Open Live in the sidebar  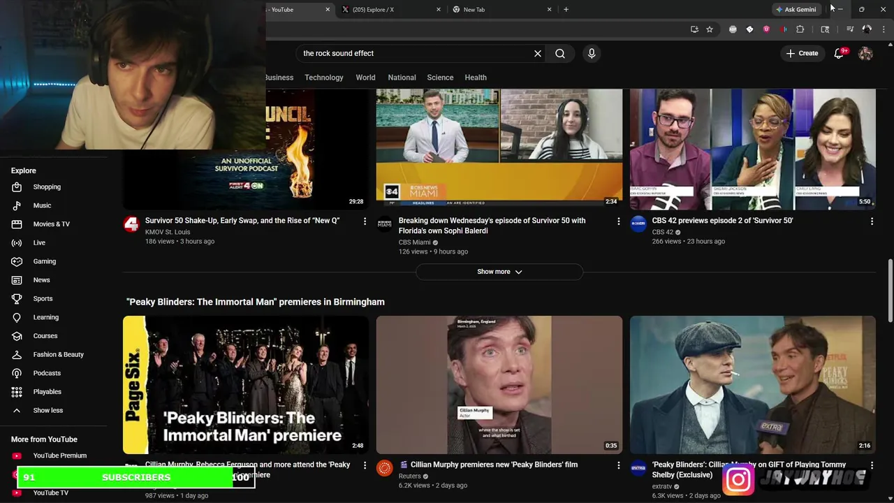54,242
